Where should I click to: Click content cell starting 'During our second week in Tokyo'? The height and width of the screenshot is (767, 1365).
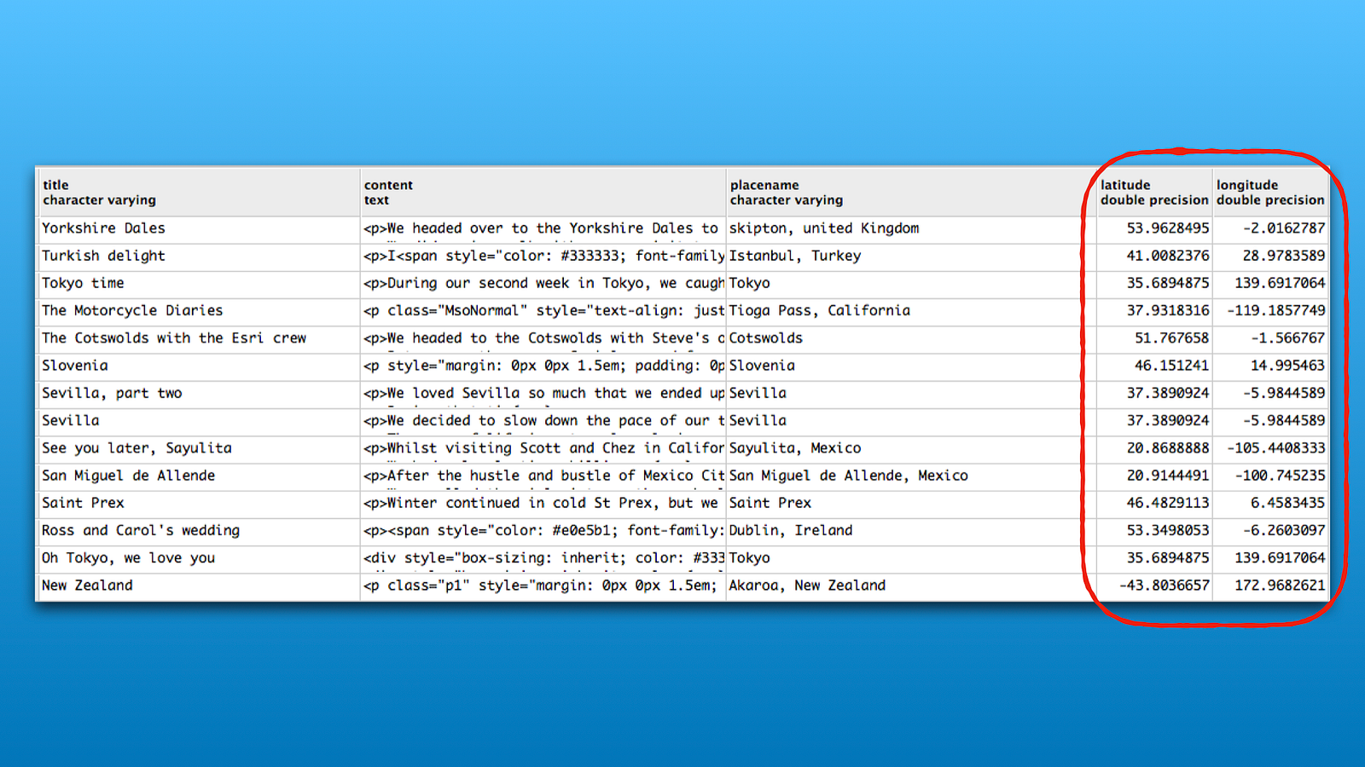point(543,283)
